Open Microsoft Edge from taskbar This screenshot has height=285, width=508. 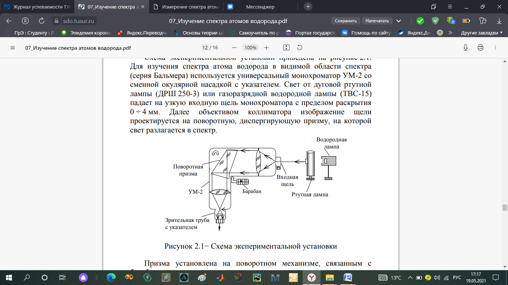pos(111,278)
